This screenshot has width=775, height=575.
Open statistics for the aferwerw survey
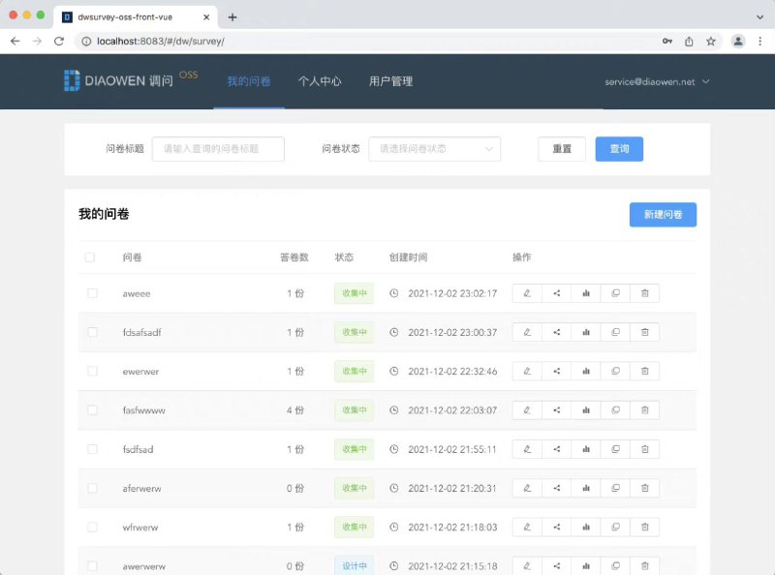(586, 488)
